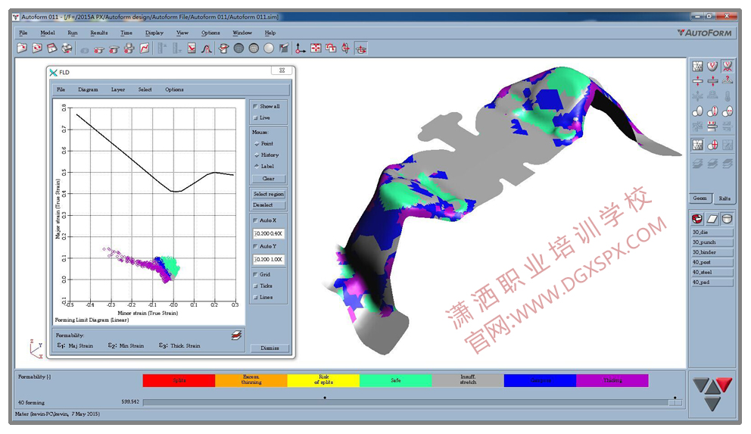The height and width of the screenshot is (434, 751).
Task: Click the save disk icon in toolbar
Action: click(x=52, y=48)
